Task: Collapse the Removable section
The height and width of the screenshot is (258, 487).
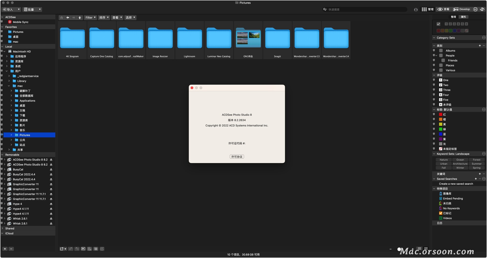Action: point(2,155)
